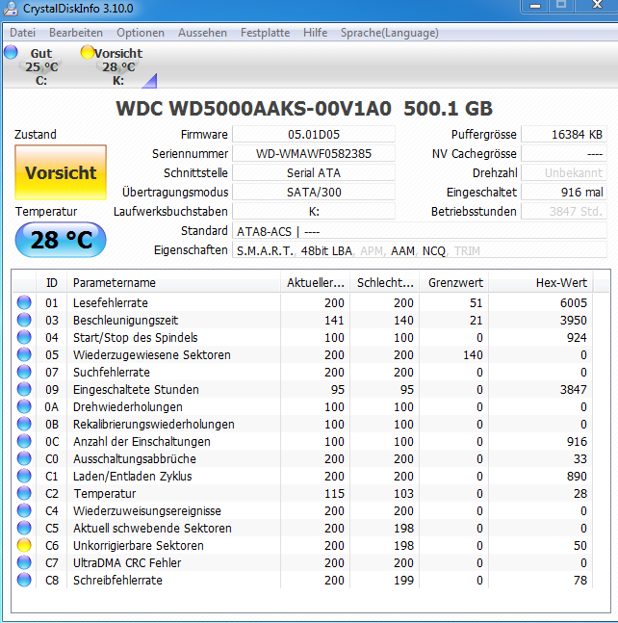Click the Betriebsstunden field 3847 Std.
Screen dimensions: 618x623
[x=564, y=212]
